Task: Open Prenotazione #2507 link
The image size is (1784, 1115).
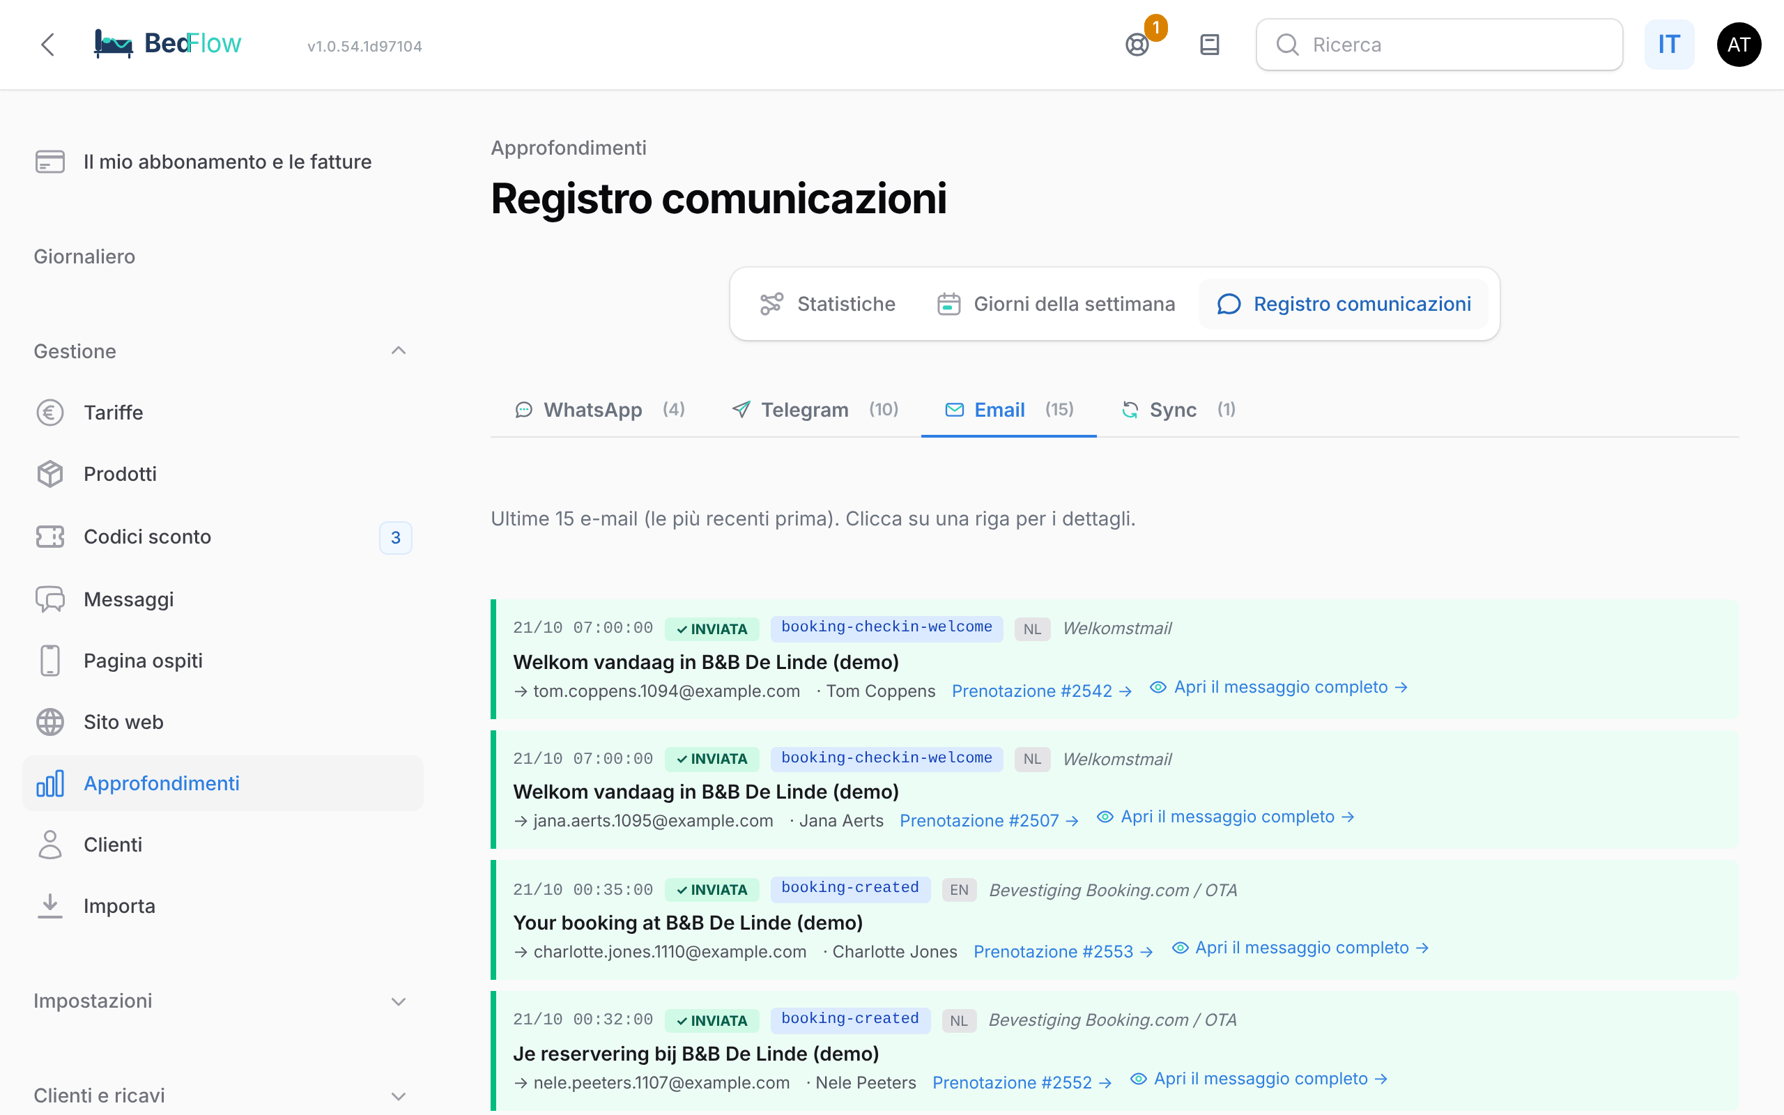Action: point(990,821)
